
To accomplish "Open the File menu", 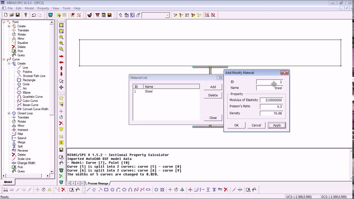I will pos(10,8).
